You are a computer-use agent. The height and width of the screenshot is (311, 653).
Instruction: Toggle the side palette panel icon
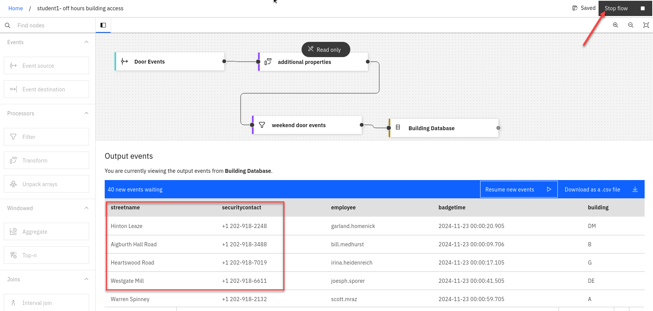click(x=103, y=25)
